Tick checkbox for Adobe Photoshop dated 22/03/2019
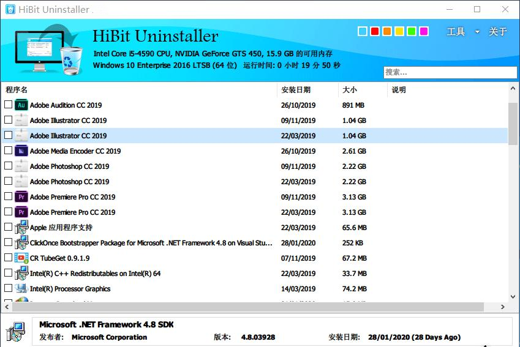 (x=9, y=181)
